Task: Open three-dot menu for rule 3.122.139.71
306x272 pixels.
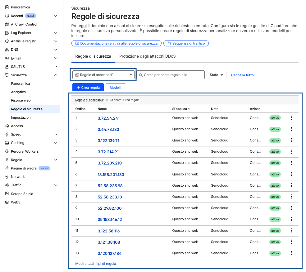Action: (292, 140)
